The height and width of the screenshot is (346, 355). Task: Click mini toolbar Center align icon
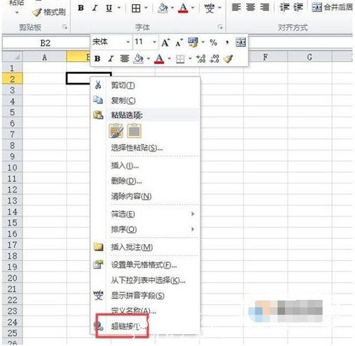coord(124,58)
